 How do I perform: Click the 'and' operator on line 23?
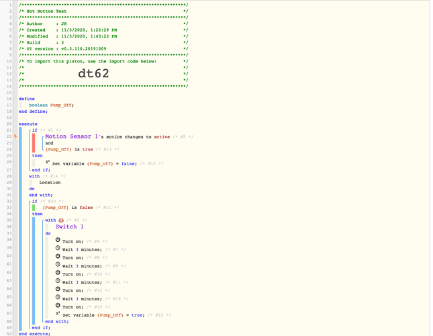[49, 143]
